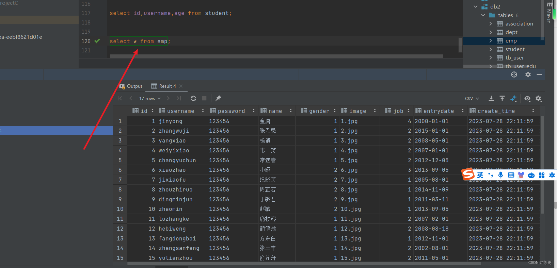Click the editor horizontal scrollbar
Screen dimensions: 557x268
(276, 56)
